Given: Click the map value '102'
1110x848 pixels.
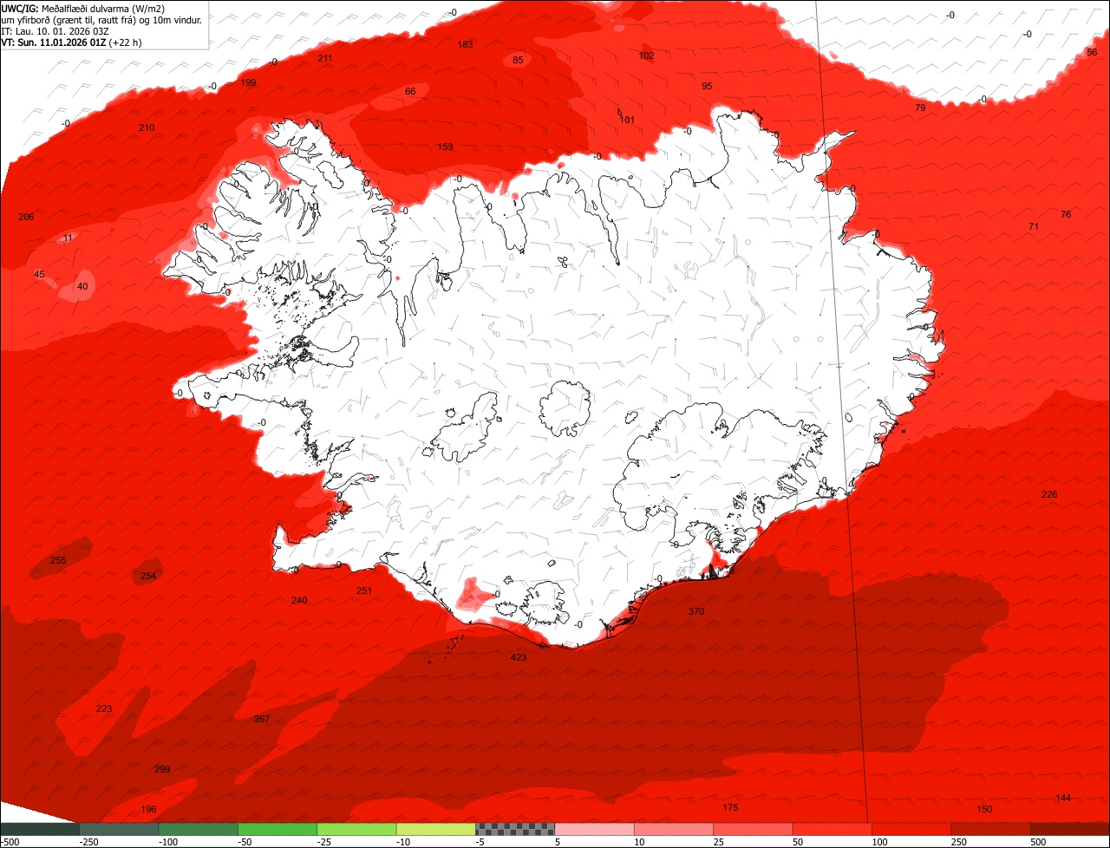Looking at the screenshot, I should (646, 55).
